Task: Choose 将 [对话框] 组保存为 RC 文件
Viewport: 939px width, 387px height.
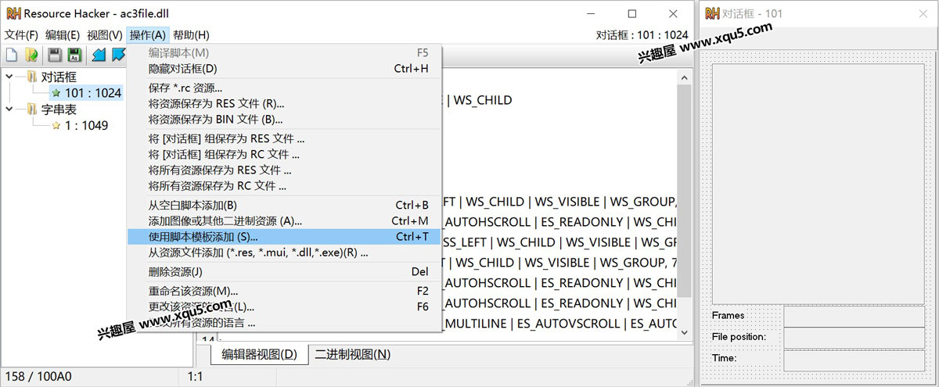Action: (285, 155)
